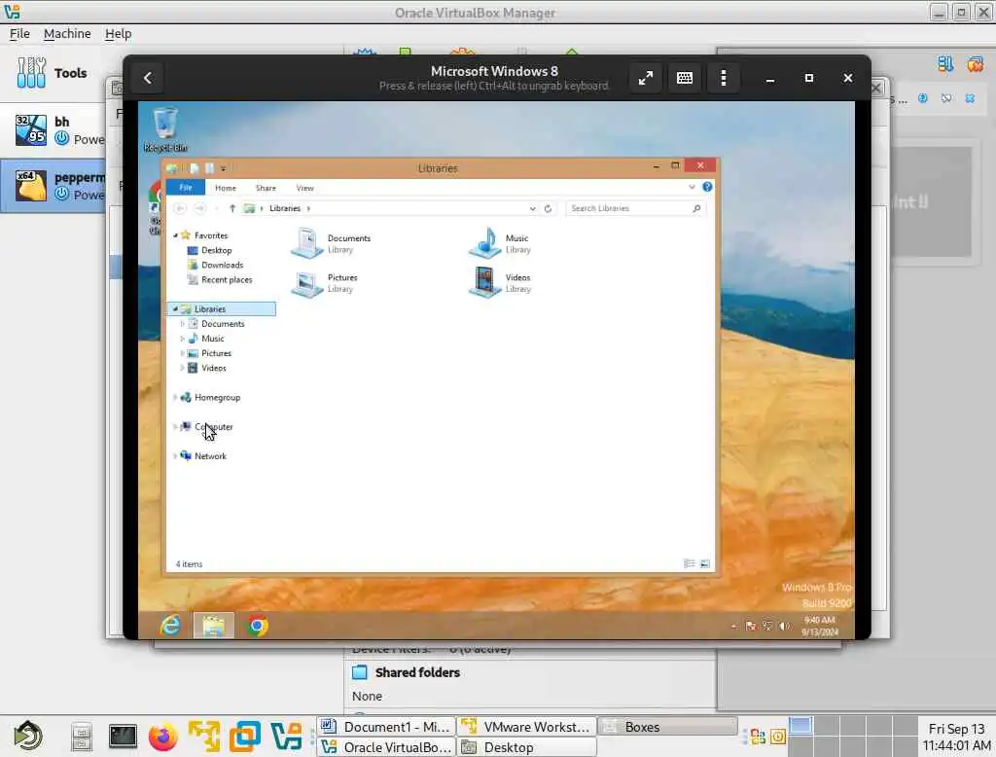Launch Firefox from the host panel

click(162, 737)
